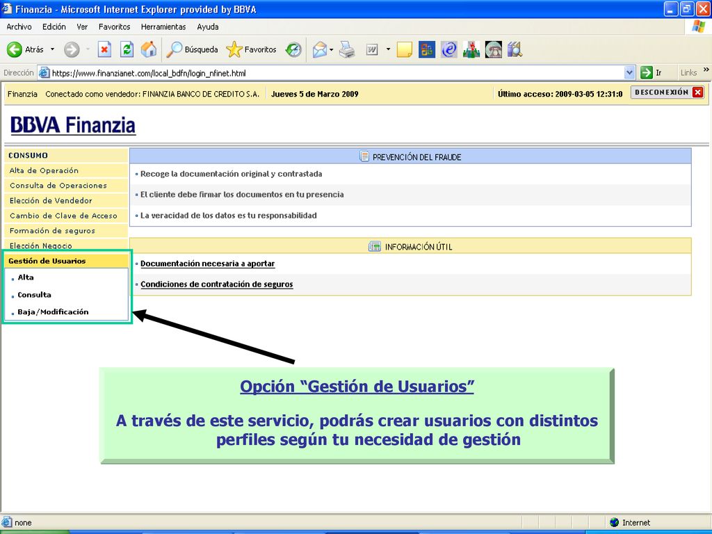Print the page with the printer icon

[x=348, y=49]
